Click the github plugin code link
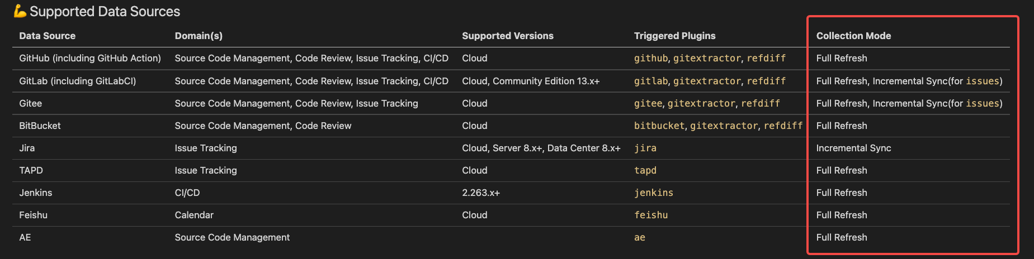 651,59
